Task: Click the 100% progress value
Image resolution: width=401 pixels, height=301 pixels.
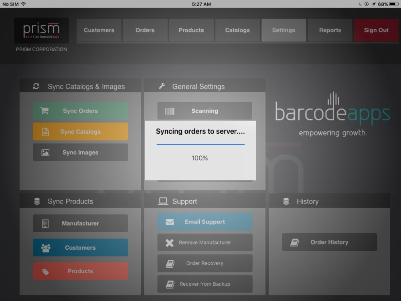Action: point(200,158)
